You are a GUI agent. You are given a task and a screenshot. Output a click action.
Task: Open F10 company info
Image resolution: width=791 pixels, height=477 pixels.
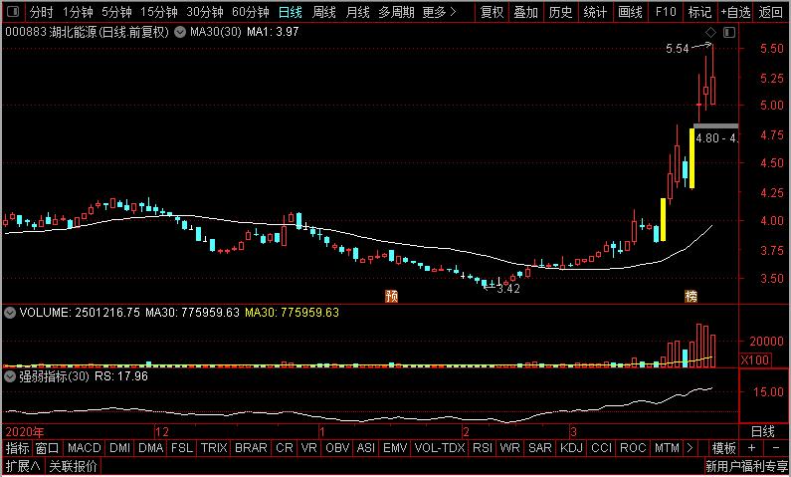click(666, 12)
